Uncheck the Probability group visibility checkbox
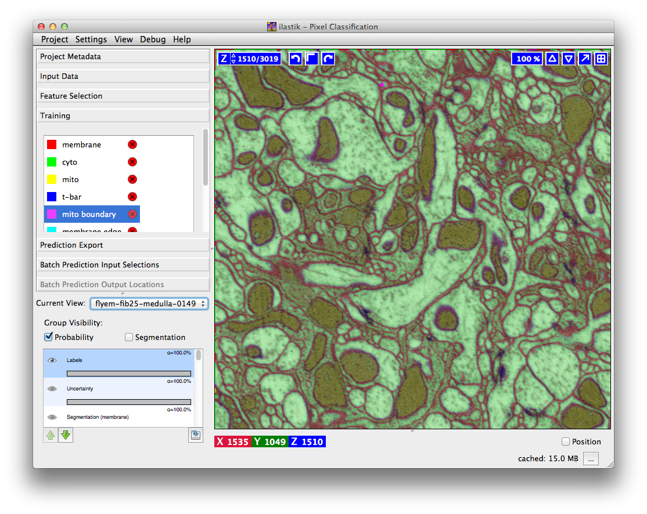This screenshot has width=647, height=514. [x=49, y=337]
